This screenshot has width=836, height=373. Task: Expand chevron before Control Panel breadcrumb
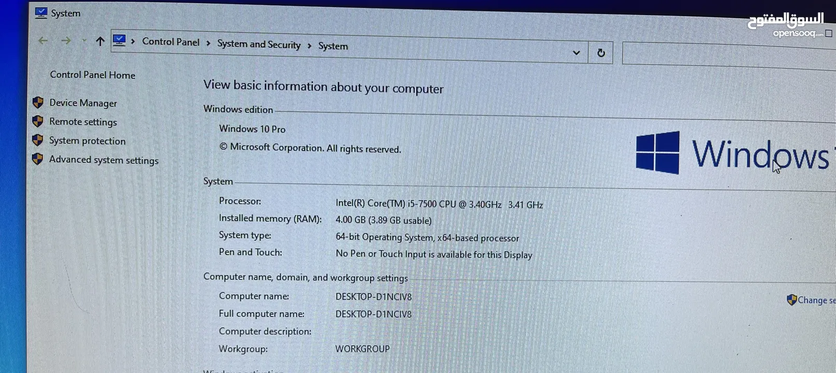tap(133, 41)
